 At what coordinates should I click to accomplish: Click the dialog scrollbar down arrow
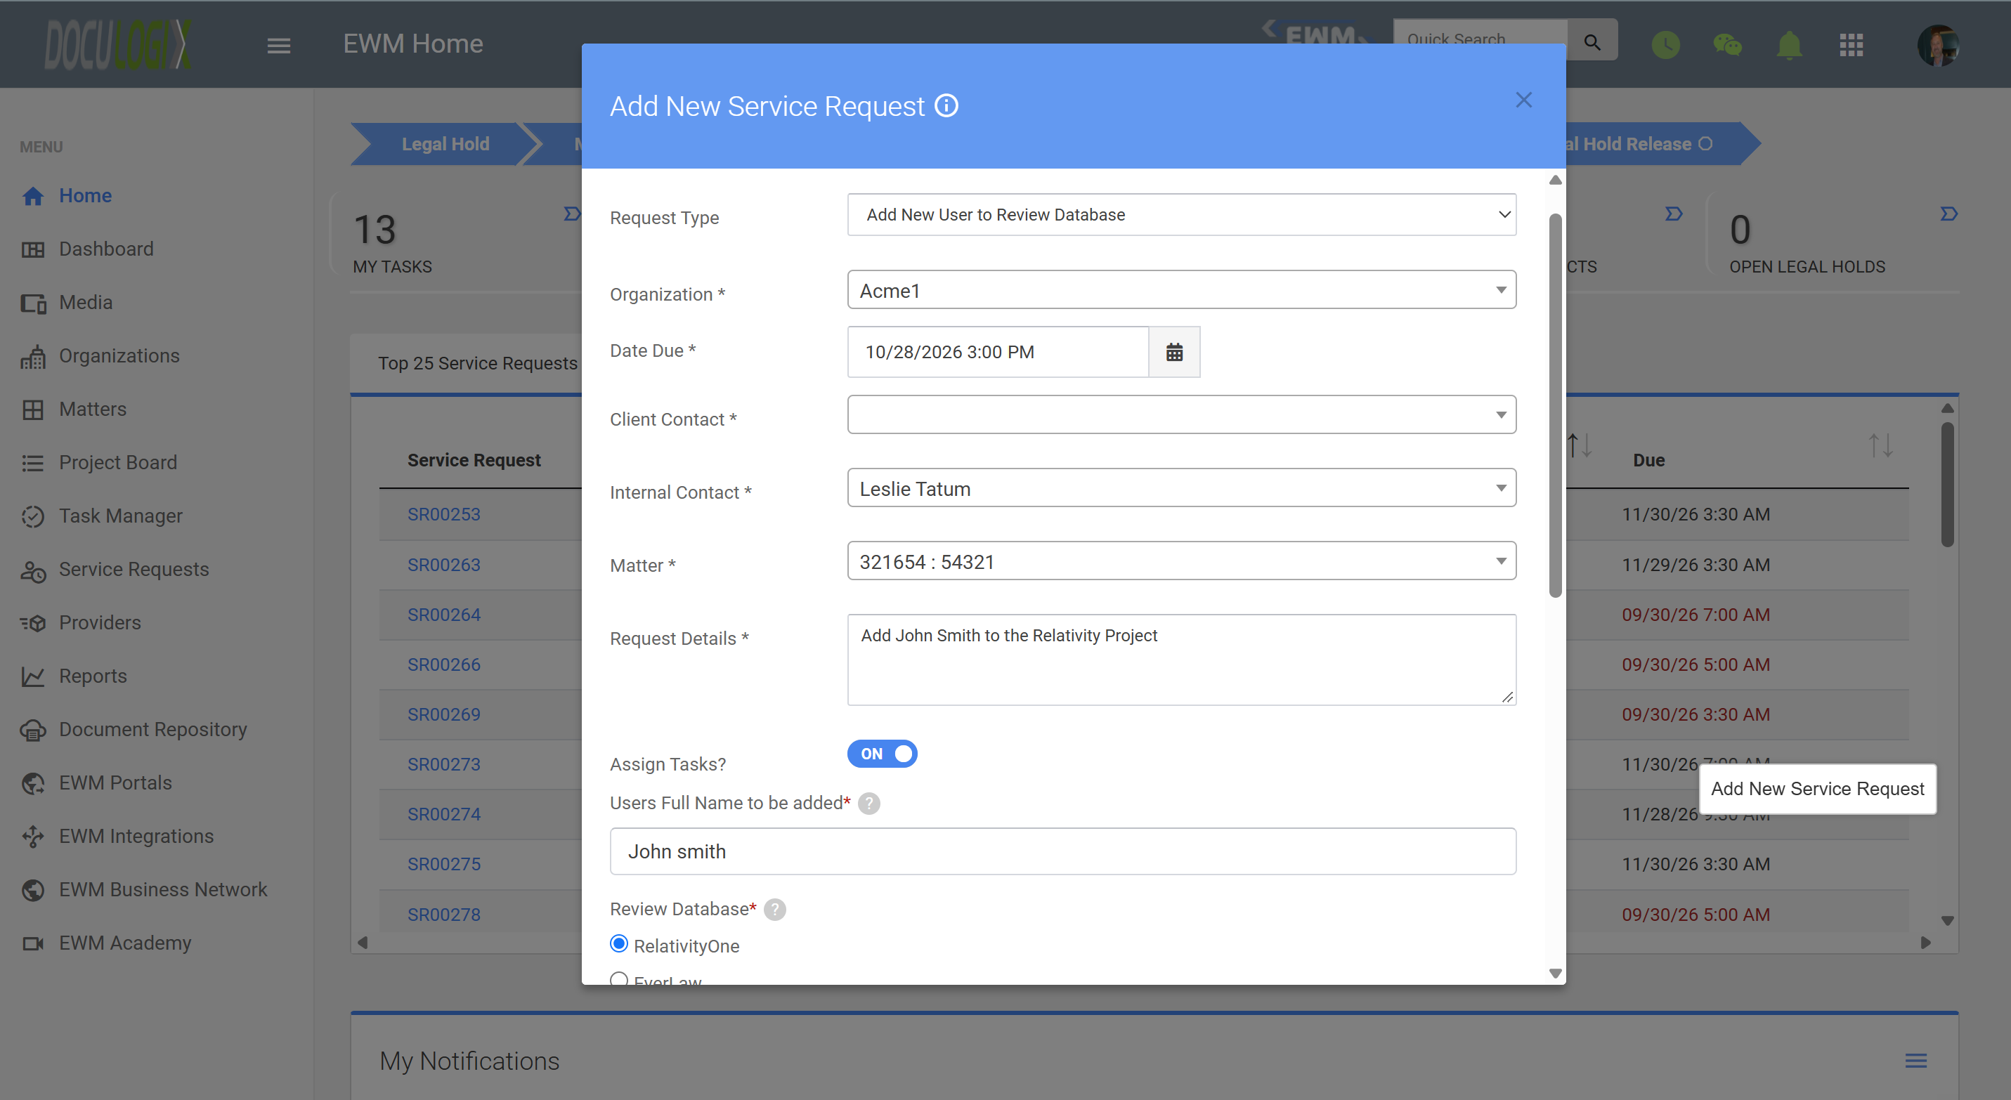click(x=1554, y=974)
